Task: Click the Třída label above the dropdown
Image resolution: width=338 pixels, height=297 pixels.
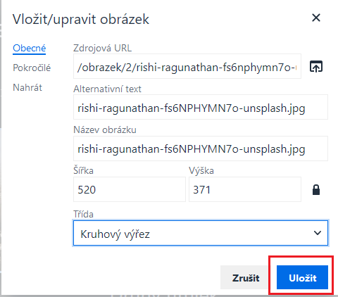Action: pos(83,214)
